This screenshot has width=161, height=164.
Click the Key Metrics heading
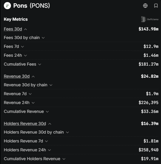(x=16, y=19)
